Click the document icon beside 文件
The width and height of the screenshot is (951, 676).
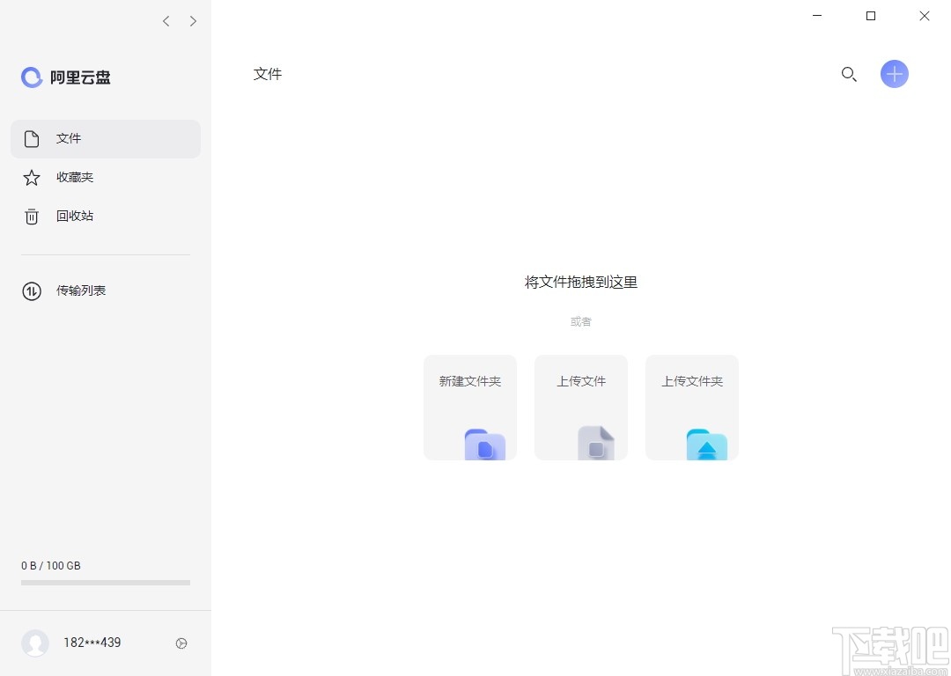coord(31,138)
